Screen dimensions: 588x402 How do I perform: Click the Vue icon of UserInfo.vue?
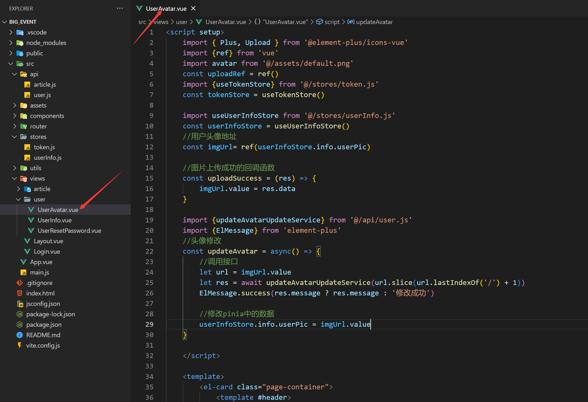[x=31, y=220]
